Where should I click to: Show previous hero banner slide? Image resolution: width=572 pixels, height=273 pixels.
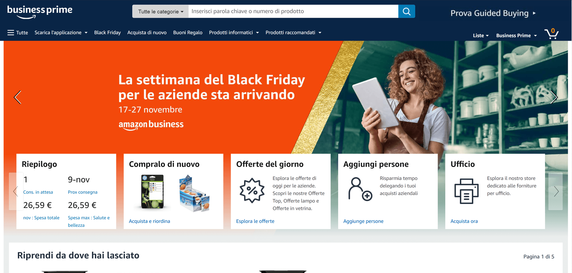coord(18,97)
